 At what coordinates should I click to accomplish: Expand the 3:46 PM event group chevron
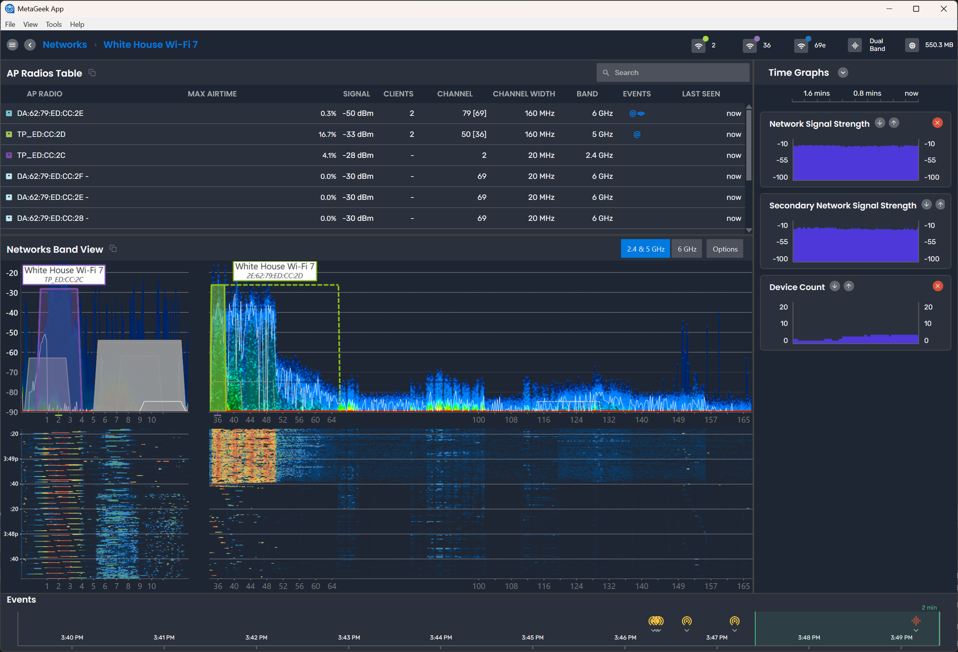click(656, 631)
